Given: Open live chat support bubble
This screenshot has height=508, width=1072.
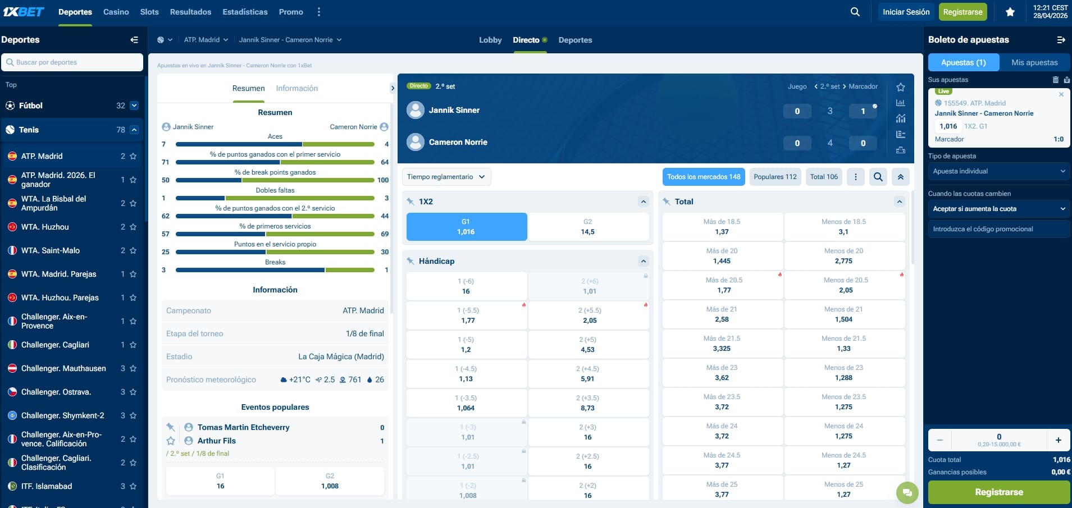Looking at the screenshot, I should [x=907, y=493].
